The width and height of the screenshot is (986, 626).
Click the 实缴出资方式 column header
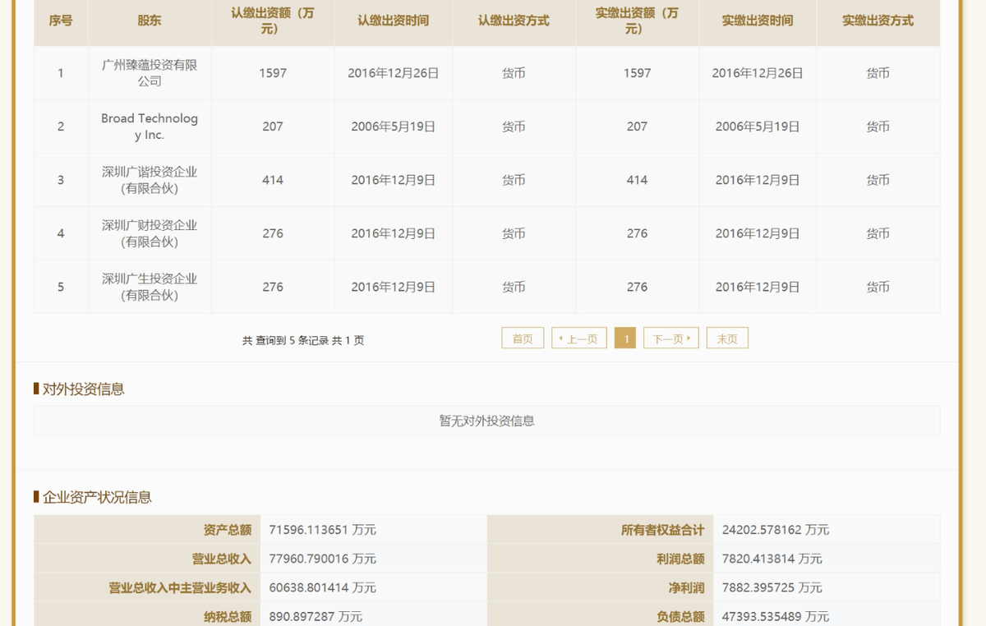pyautogui.click(x=878, y=21)
